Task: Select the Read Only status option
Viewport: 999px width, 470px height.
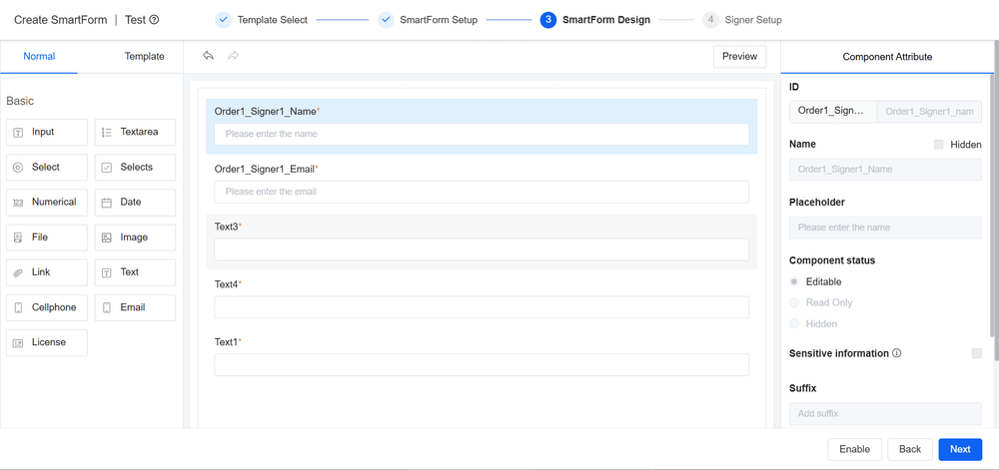Action: point(795,302)
